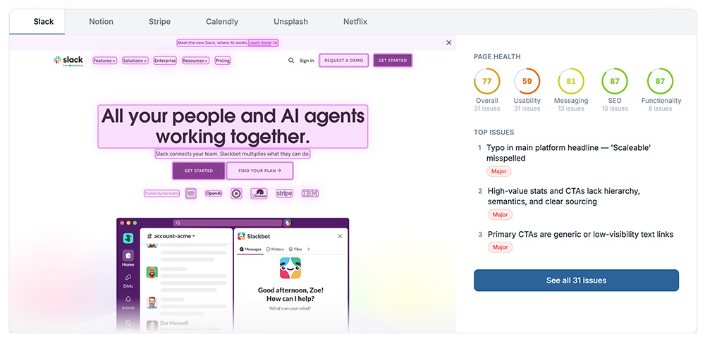Click the "Trusted by top teams" label

click(x=162, y=194)
